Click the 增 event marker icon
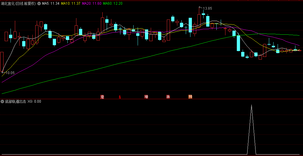Image resolution: width=303 pixels, height=156 pixels. [x=146, y=97]
